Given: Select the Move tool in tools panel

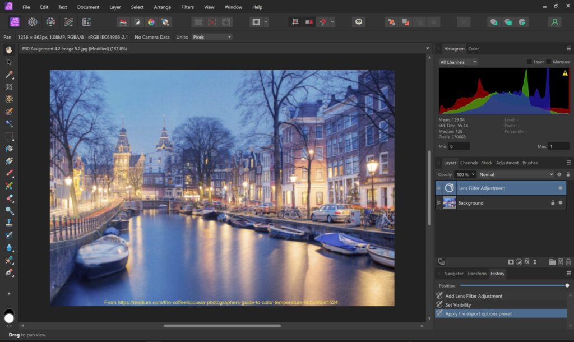Looking at the screenshot, I should (x=9, y=62).
